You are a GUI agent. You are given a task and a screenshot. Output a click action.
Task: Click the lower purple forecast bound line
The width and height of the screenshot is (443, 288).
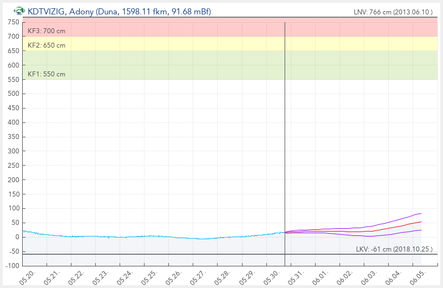353,234
